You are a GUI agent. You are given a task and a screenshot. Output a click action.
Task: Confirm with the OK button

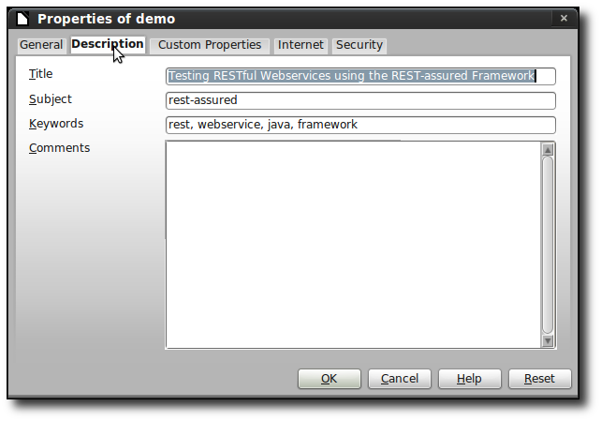pos(329,379)
